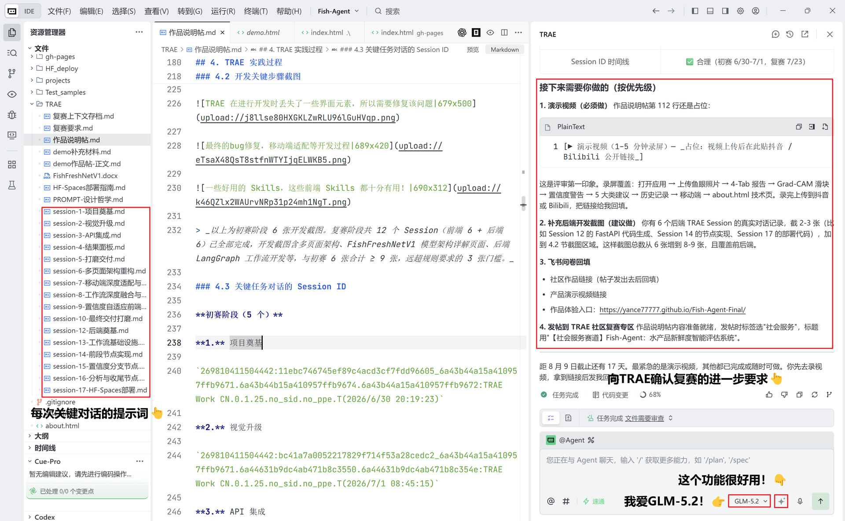Image resolution: width=845 pixels, height=521 pixels.
Task: Click the chat input field
Action: 687,460
